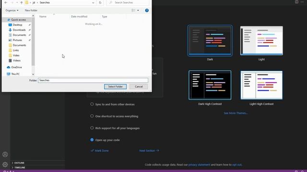The height and width of the screenshot is (172, 307).
Task: Create a New folder
Action: tap(31, 11)
